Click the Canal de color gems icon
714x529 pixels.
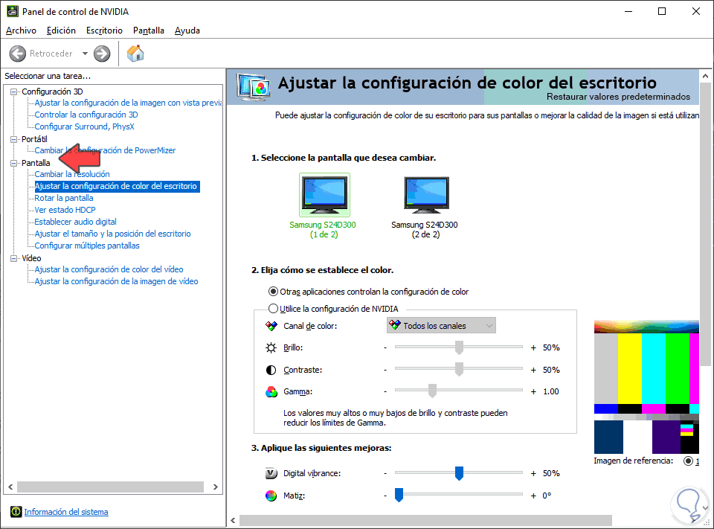coord(271,326)
